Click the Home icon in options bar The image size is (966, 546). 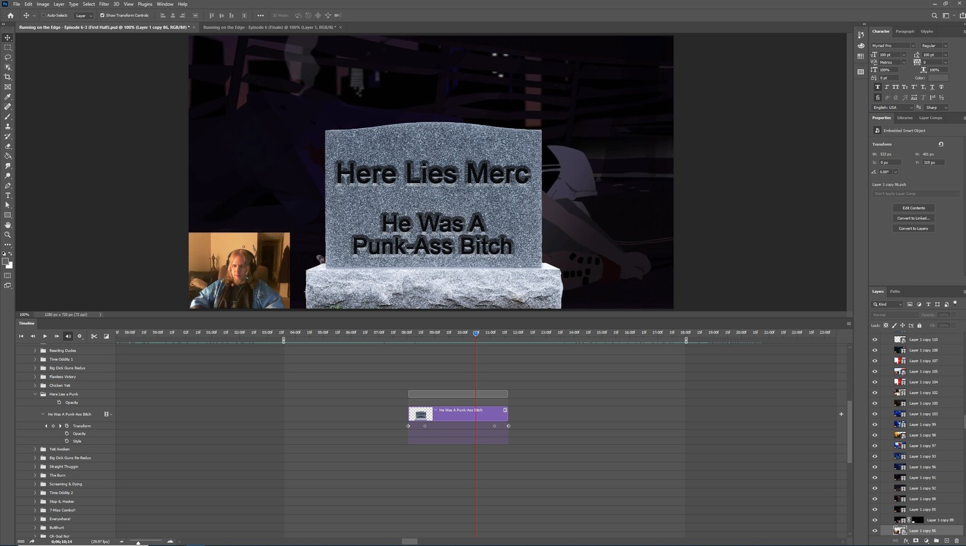(x=10, y=16)
